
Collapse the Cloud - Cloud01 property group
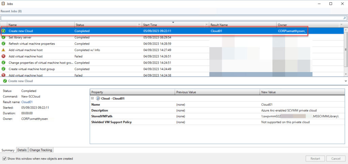93,98
